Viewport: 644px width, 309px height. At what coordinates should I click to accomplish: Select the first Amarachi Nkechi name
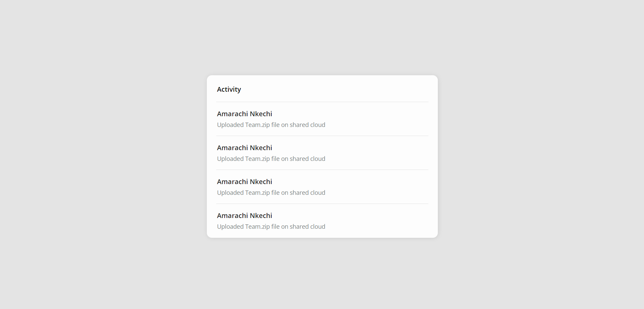coord(244,114)
